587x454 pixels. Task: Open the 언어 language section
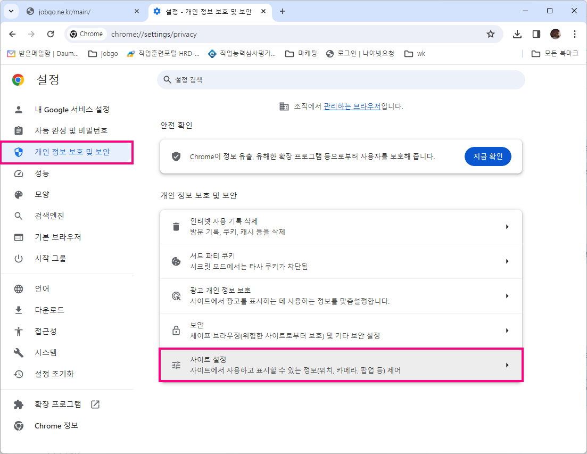(68, 289)
